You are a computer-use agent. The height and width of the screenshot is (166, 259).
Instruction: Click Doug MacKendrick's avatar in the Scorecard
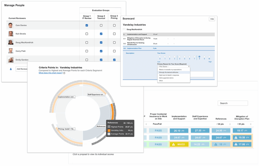[x=124, y=30]
